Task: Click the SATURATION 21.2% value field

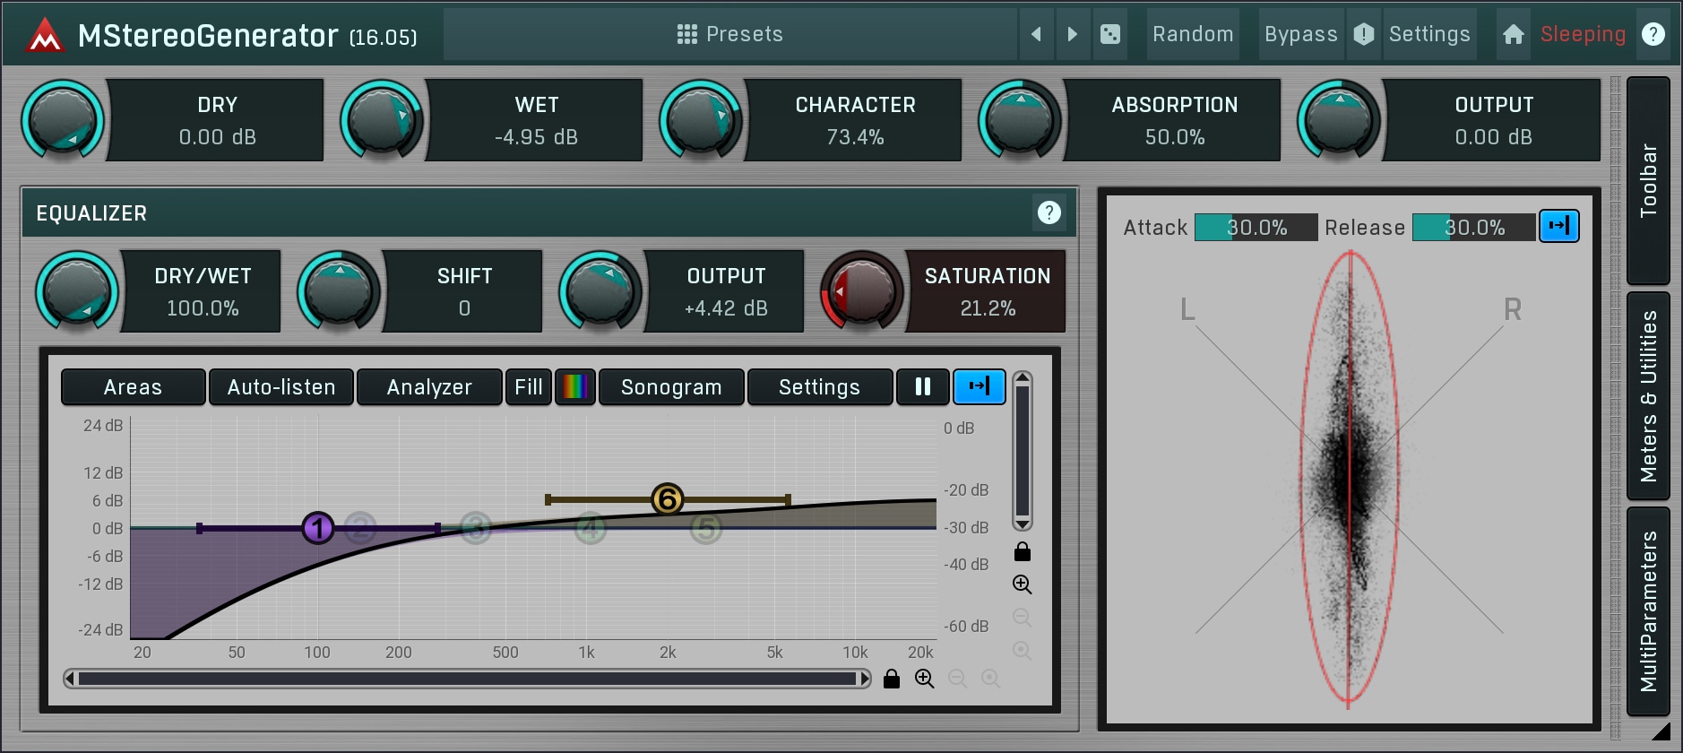Action: 988,291
